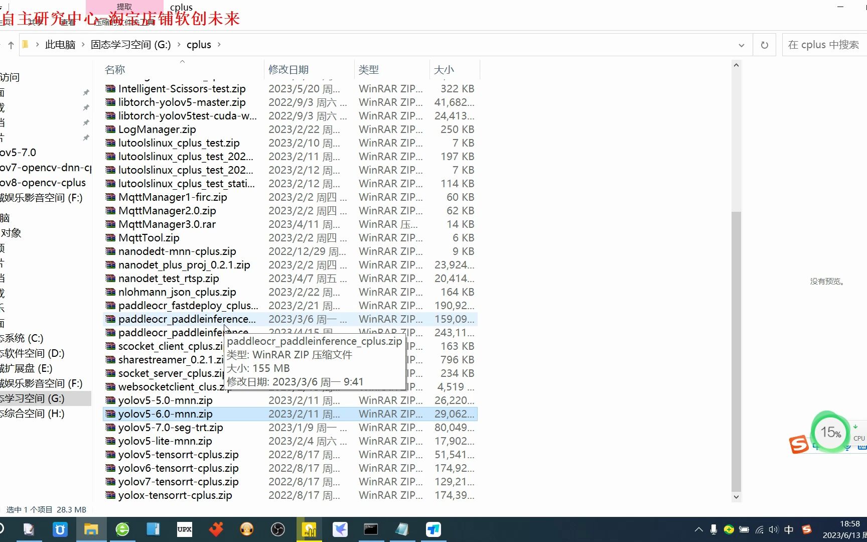The image size is (867, 542).
Task: Expand the 此电脑 breadcrumb arrow
Action: (82, 45)
